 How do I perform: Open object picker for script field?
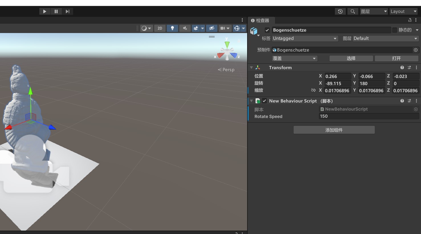[x=416, y=109]
